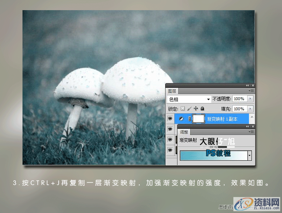Hide the 渐变映射 1 副本 layer with its eye

pos(170,119)
